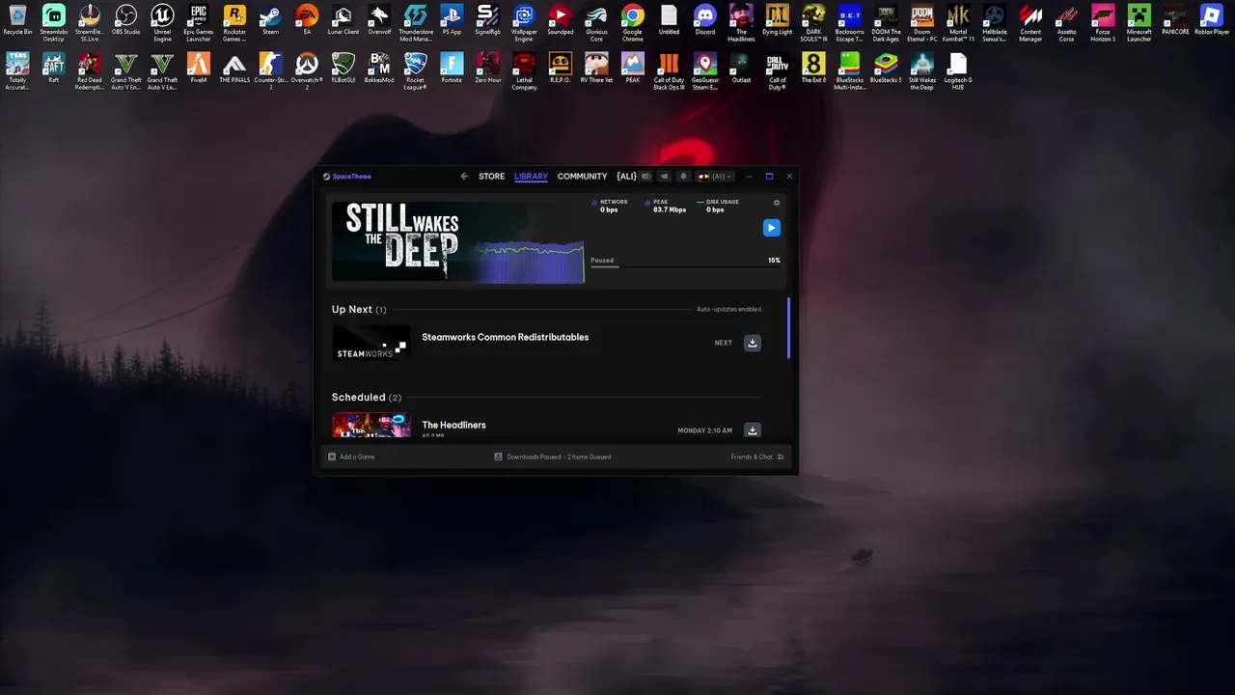Screen dimensions: 1235x695
Task: Click Add a Game button
Action: [x=351, y=457]
